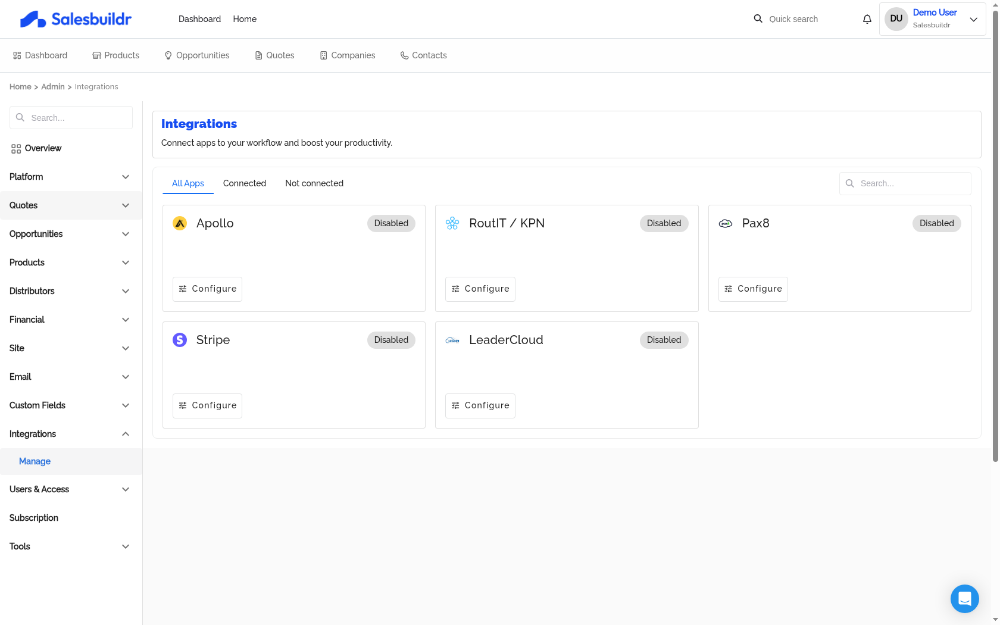The width and height of the screenshot is (1000, 625).
Task: Click the Disabled badge on Stripe
Action: 391,340
